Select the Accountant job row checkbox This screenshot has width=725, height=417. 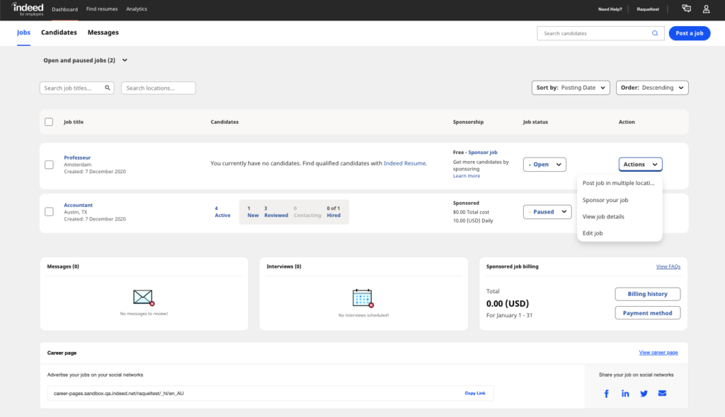(49, 210)
